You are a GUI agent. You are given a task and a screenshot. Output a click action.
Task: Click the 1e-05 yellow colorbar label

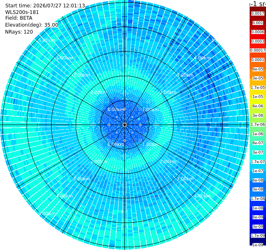pos(258,97)
